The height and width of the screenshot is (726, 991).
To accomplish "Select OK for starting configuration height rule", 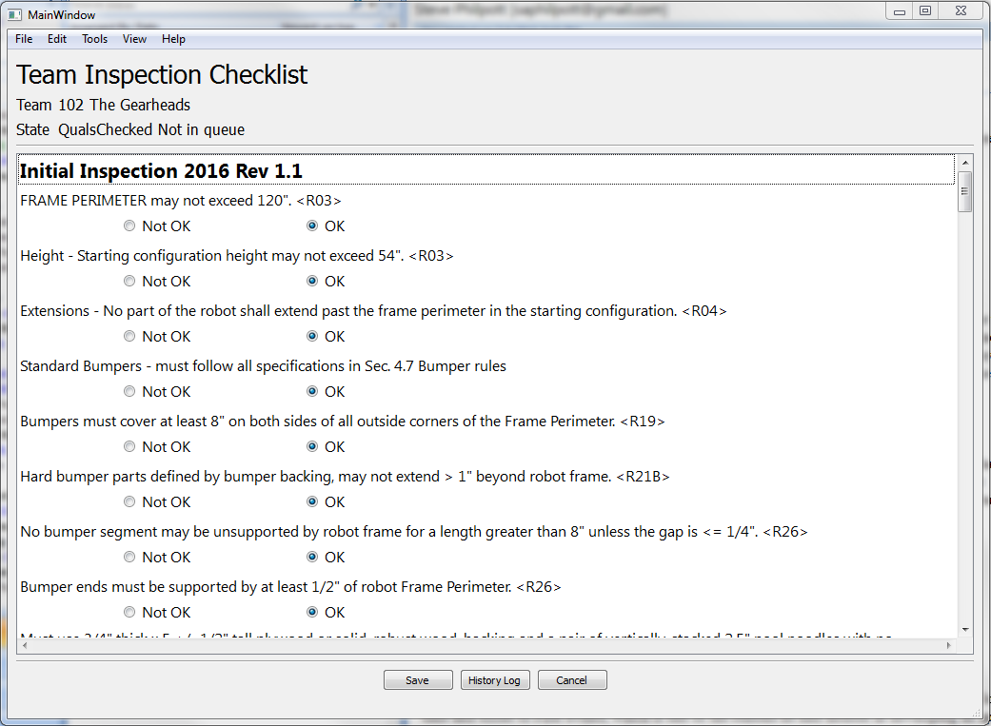I will coord(312,282).
